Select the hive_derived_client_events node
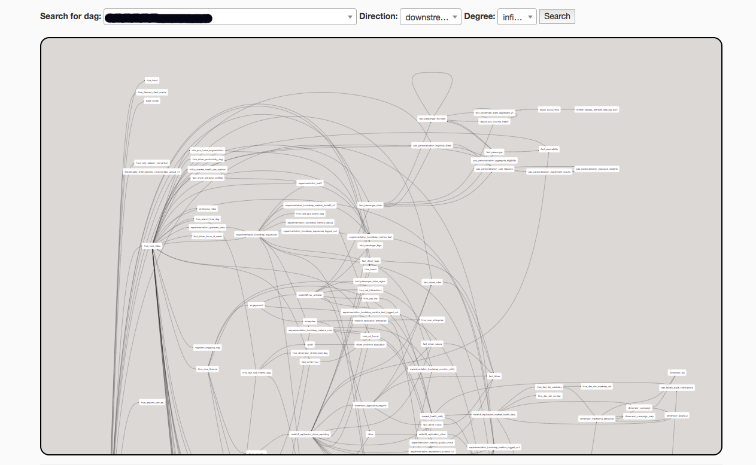The width and height of the screenshot is (756, 465). tap(152, 92)
